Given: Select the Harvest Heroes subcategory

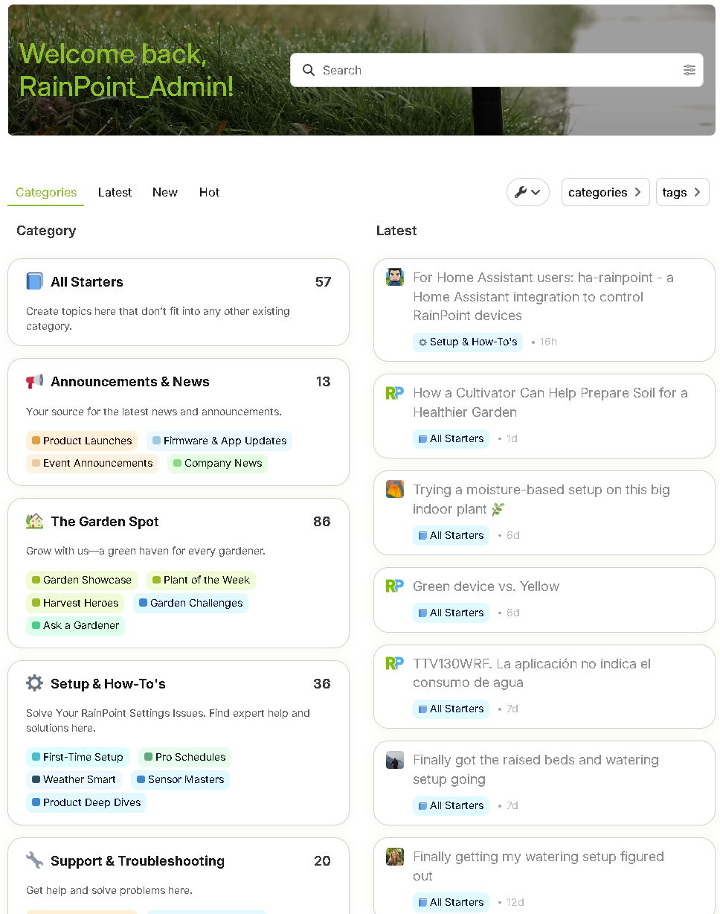Looking at the screenshot, I should click(75, 603).
